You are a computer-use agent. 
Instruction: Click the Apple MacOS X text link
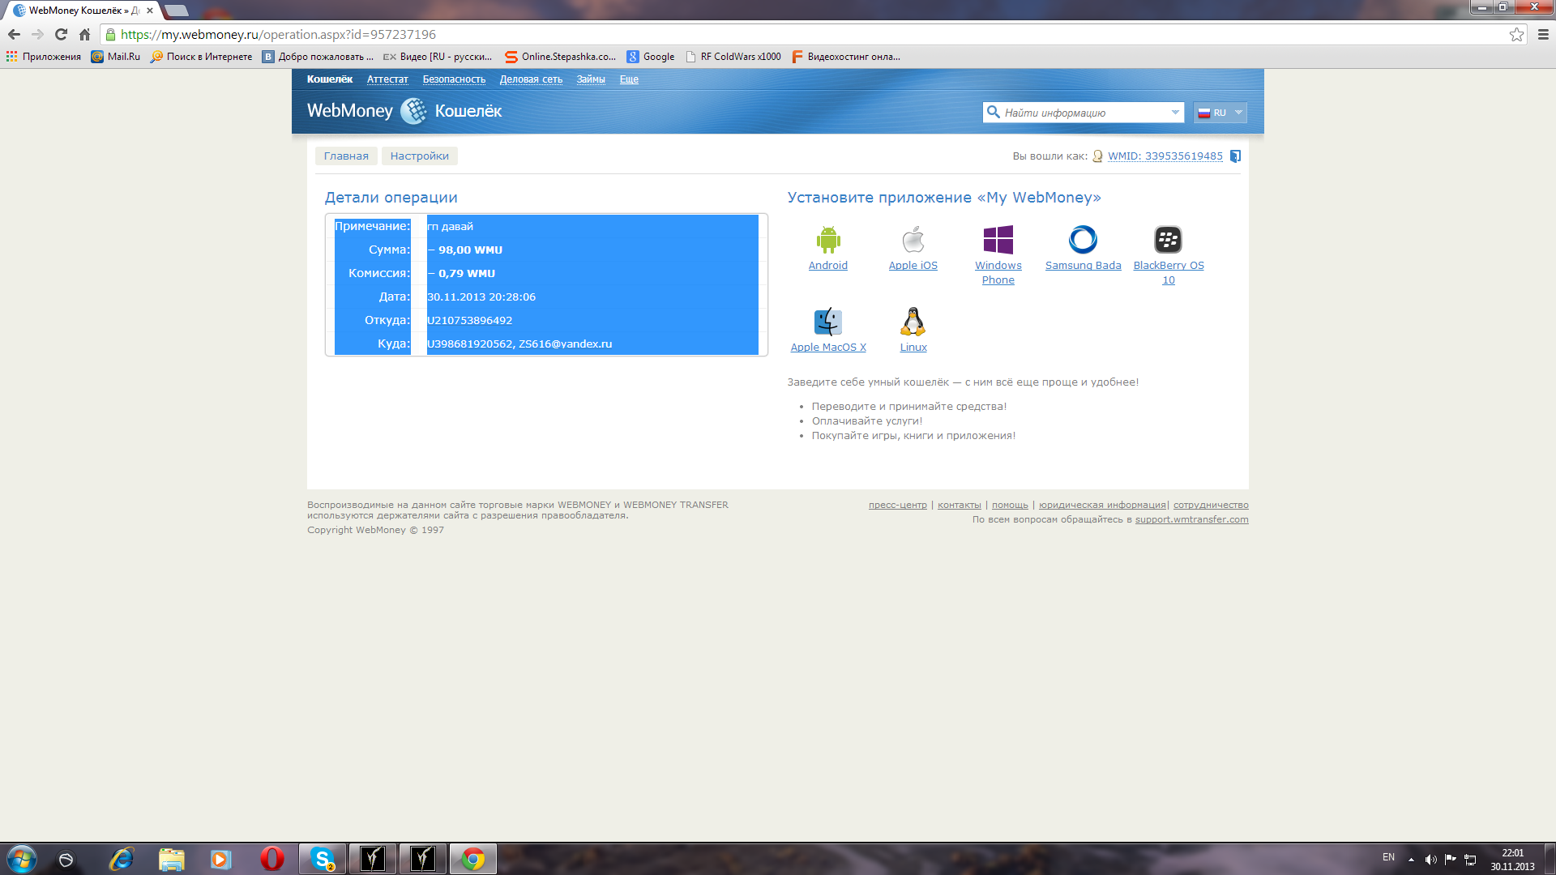pyautogui.click(x=828, y=348)
